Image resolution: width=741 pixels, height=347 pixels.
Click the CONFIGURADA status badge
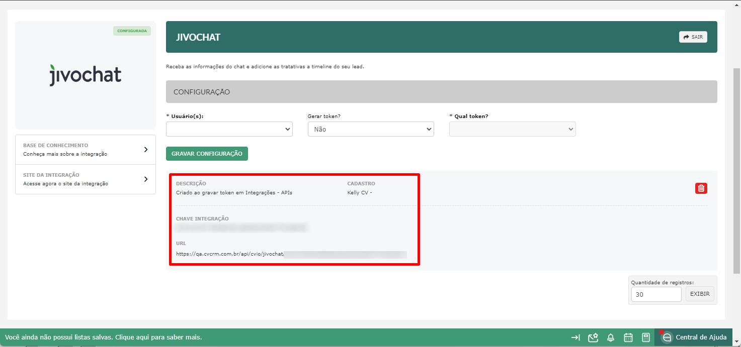point(132,31)
